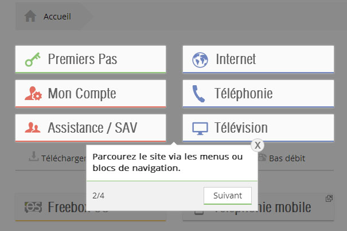Image resolution: width=347 pixels, height=231 pixels.
Task: Click the Freebox OS logo icon
Action: (x=33, y=207)
